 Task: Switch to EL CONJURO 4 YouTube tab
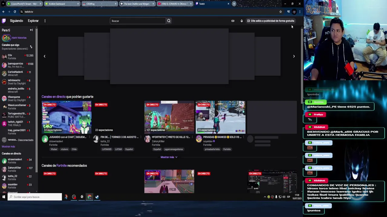[174, 4]
